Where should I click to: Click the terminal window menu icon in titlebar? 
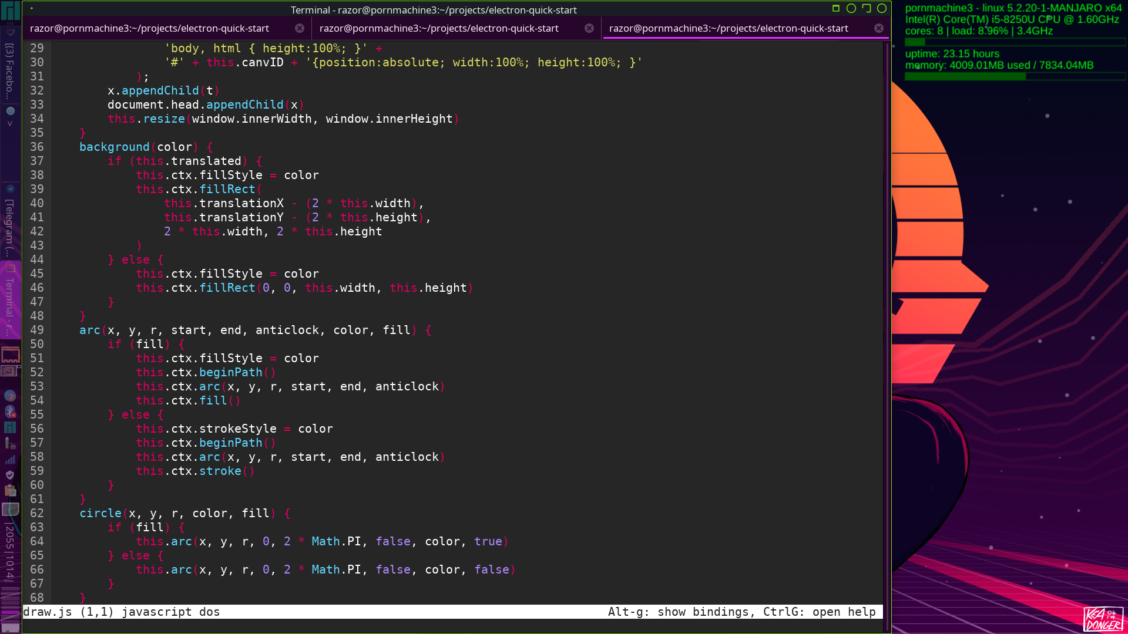(x=32, y=9)
